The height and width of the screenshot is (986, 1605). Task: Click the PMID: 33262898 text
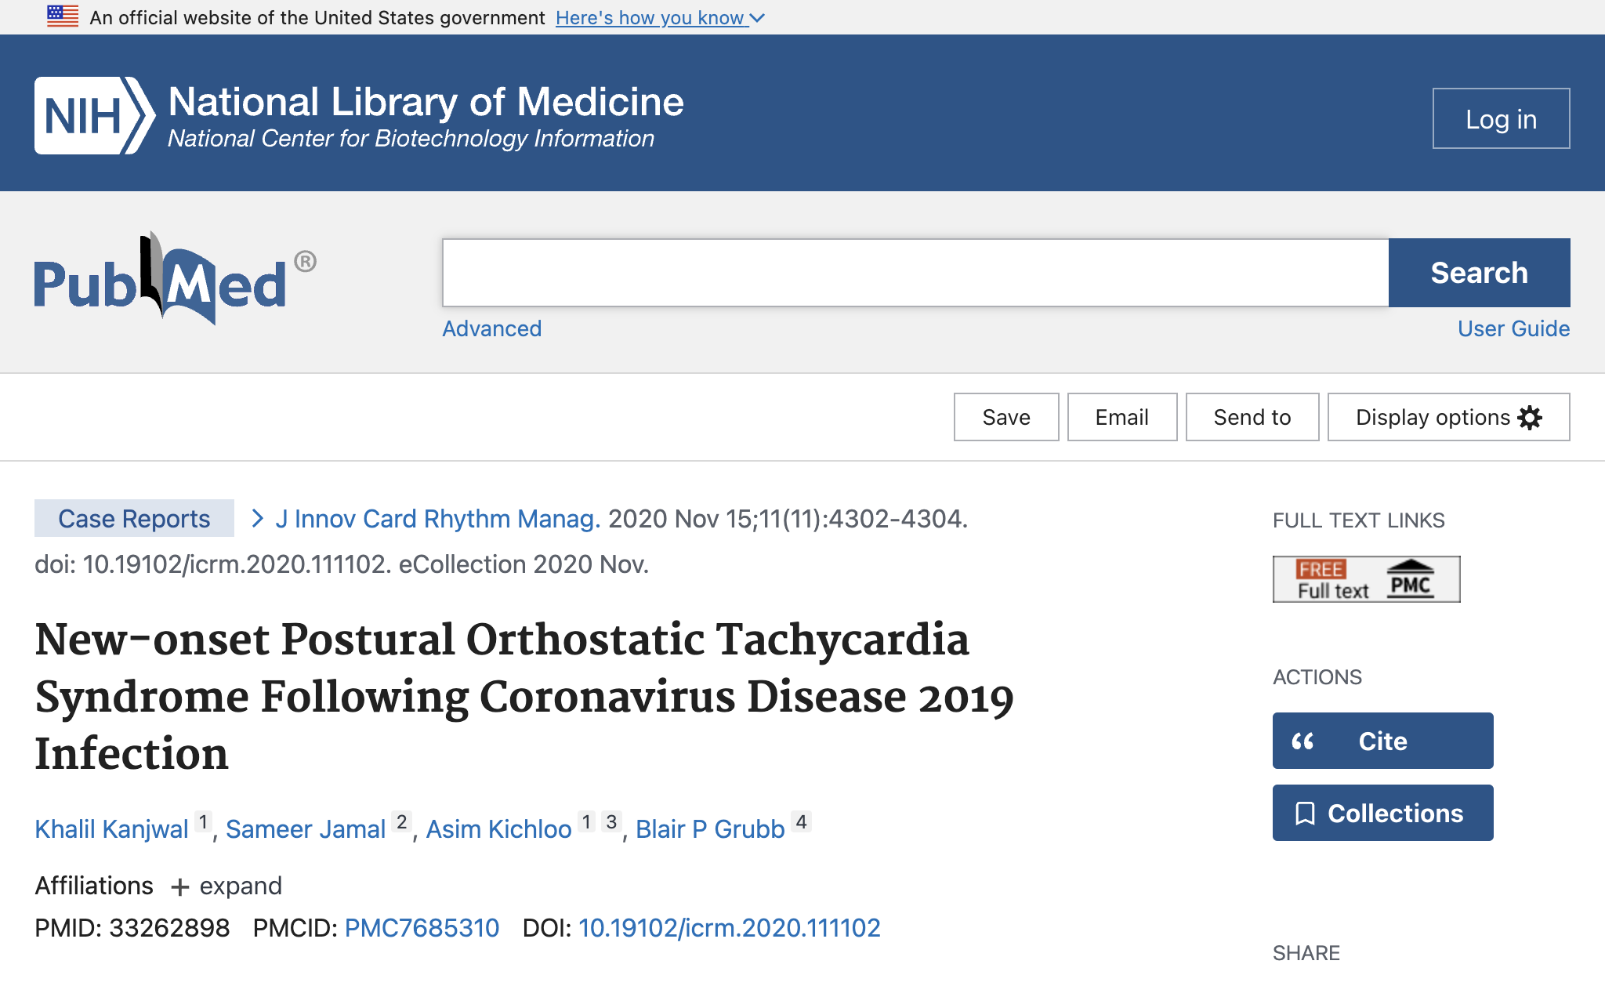132,928
